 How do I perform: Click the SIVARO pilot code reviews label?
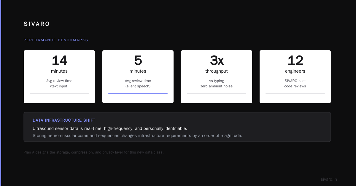pyautogui.click(x=295, y=84)
